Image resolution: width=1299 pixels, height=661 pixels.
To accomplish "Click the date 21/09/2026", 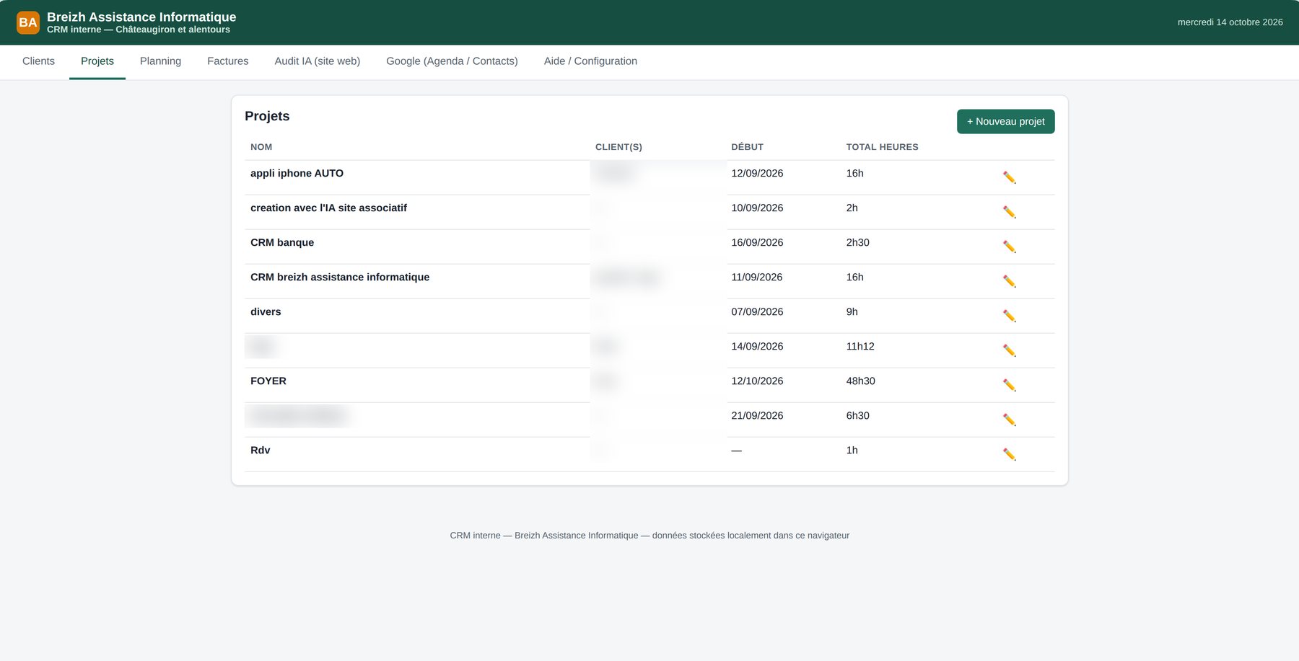I will pyautogui.click(x=757, y=415).
